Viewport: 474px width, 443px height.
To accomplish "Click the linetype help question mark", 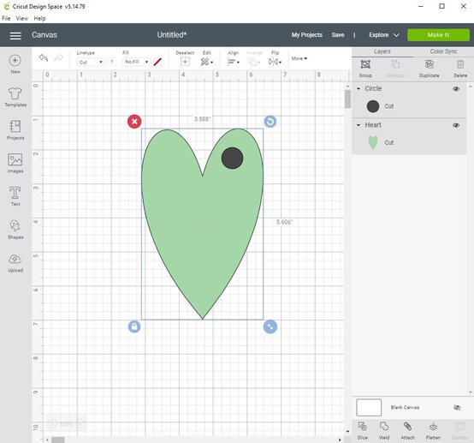I will click(111, 62).
